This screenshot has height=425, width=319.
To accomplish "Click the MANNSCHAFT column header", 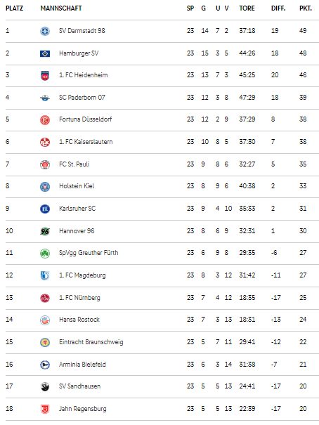I will [61, 8].
